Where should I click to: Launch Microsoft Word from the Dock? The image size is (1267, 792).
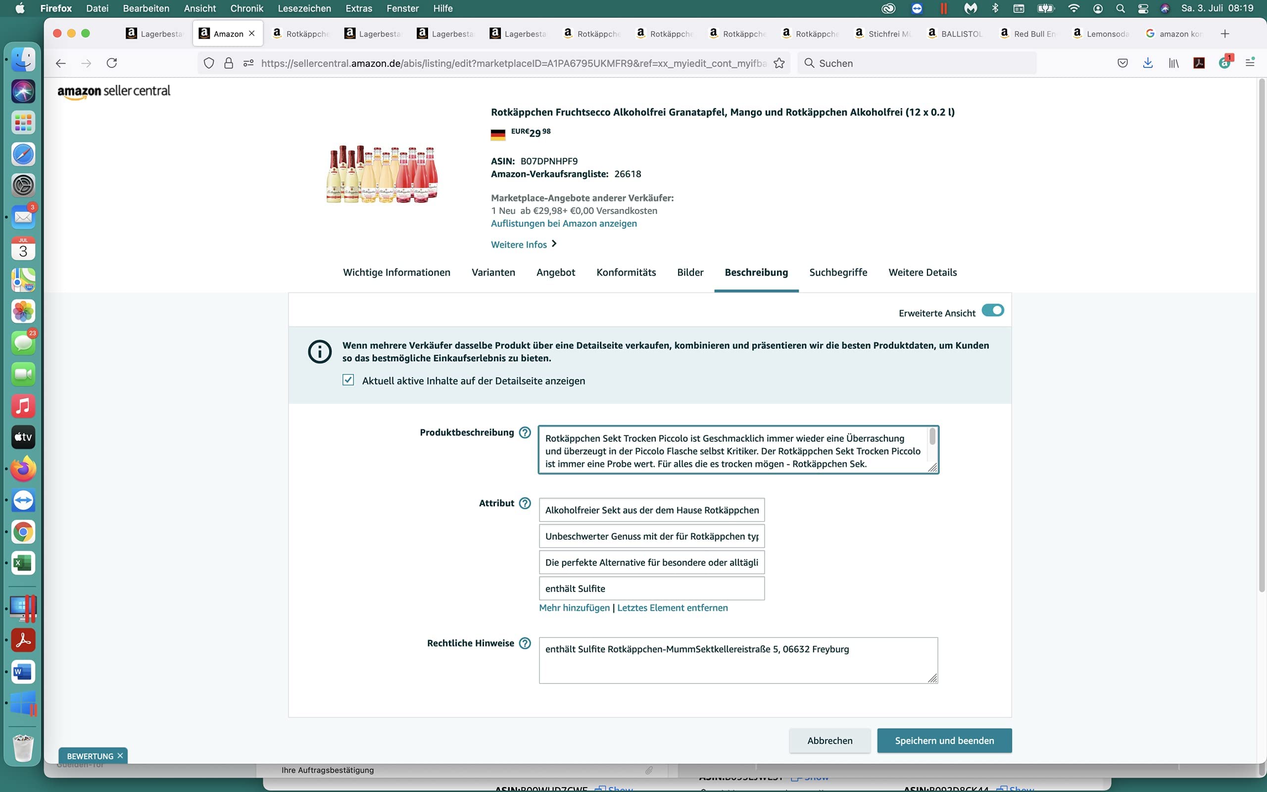[x=23, y=672]
